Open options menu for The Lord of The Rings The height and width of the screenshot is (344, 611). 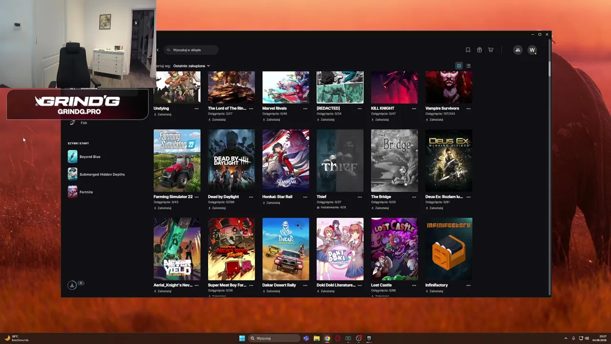pyautogui.click(x=251, y=108)
